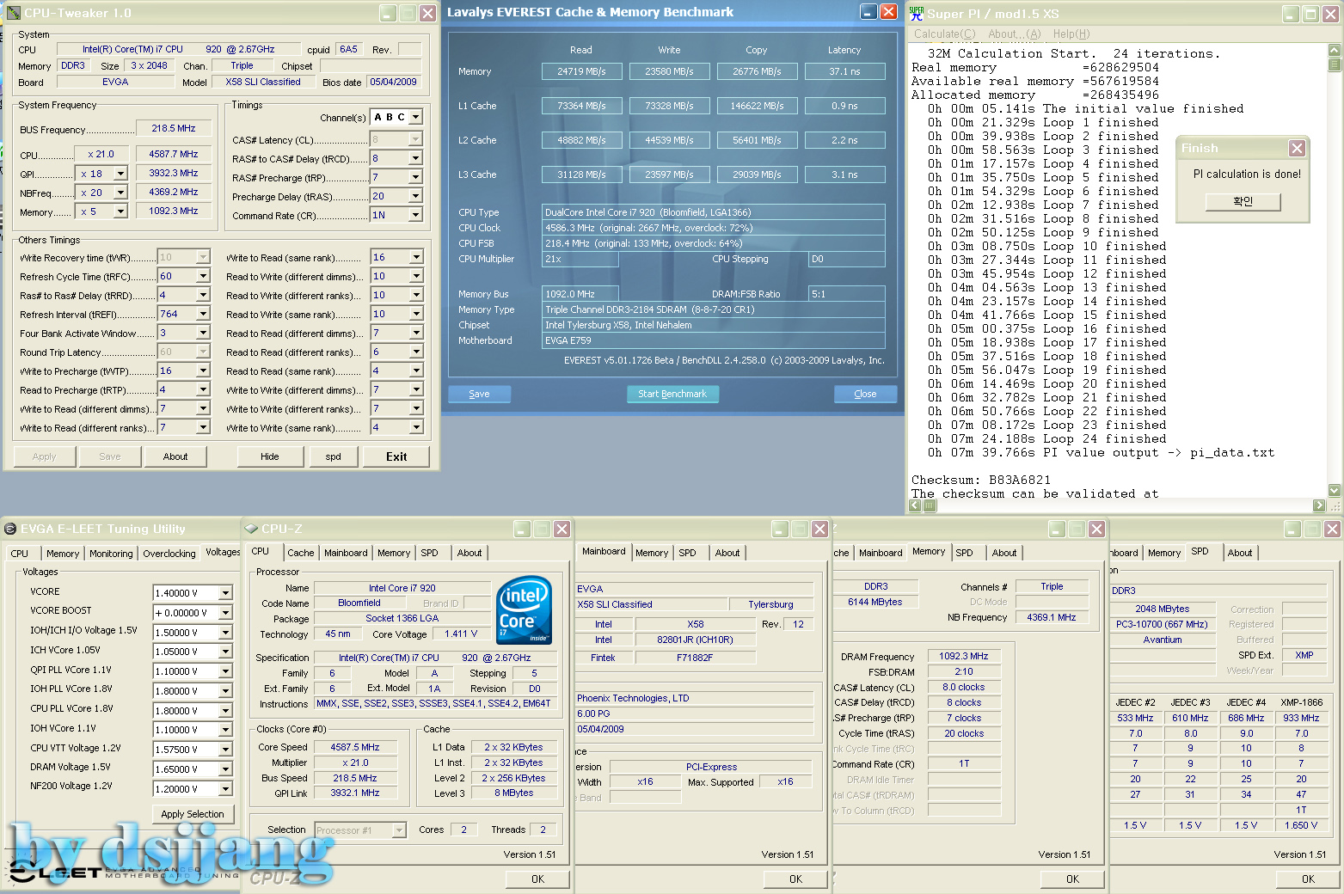1344x894 pixels.
Task: Expand the RAS# to CAS# Delay dropdown
Action: coord(415,158)
